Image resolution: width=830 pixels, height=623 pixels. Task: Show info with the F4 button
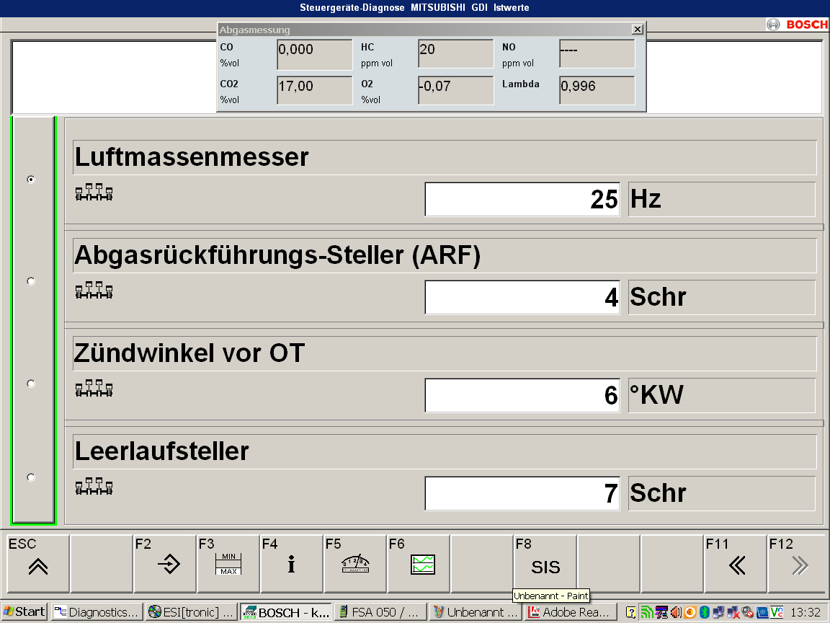point(292,564)
